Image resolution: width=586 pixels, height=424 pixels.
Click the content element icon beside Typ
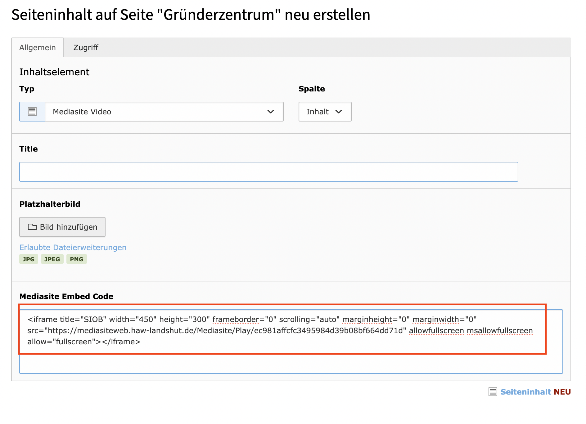(x=32, y=112)
